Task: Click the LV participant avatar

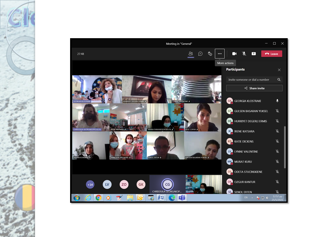Action: (107, 185)
